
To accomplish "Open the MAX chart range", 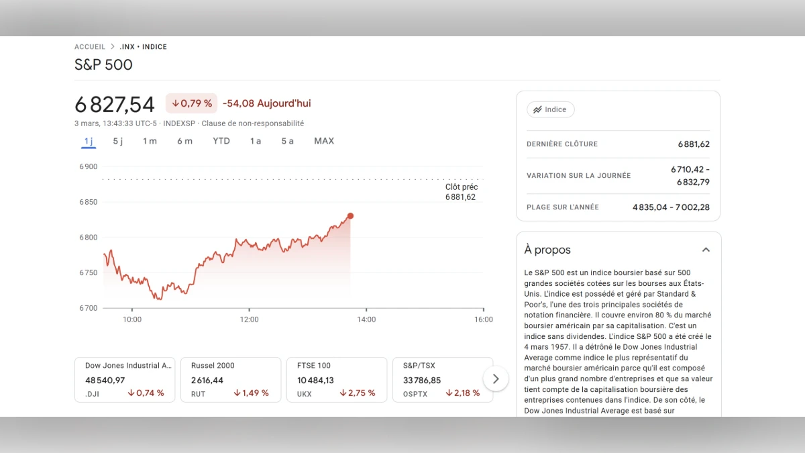I will (324, 141).
